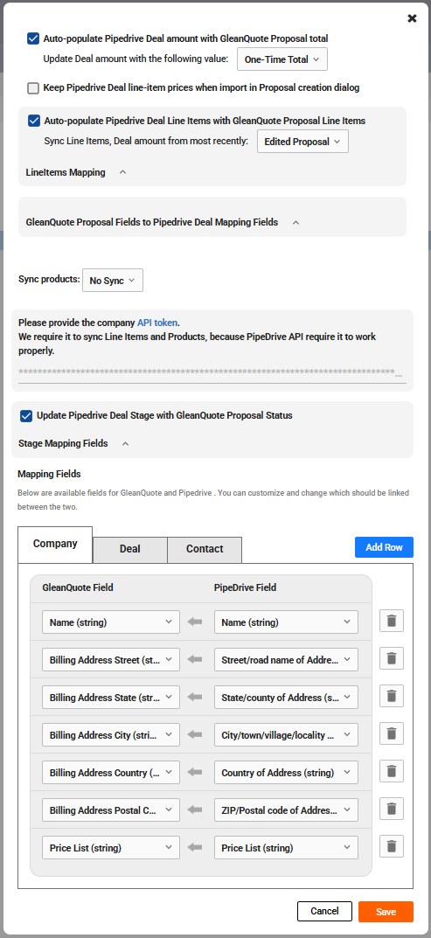Open the Edited Proposal dropdown
The image size is (431, 938).
[x=302, y=142]
